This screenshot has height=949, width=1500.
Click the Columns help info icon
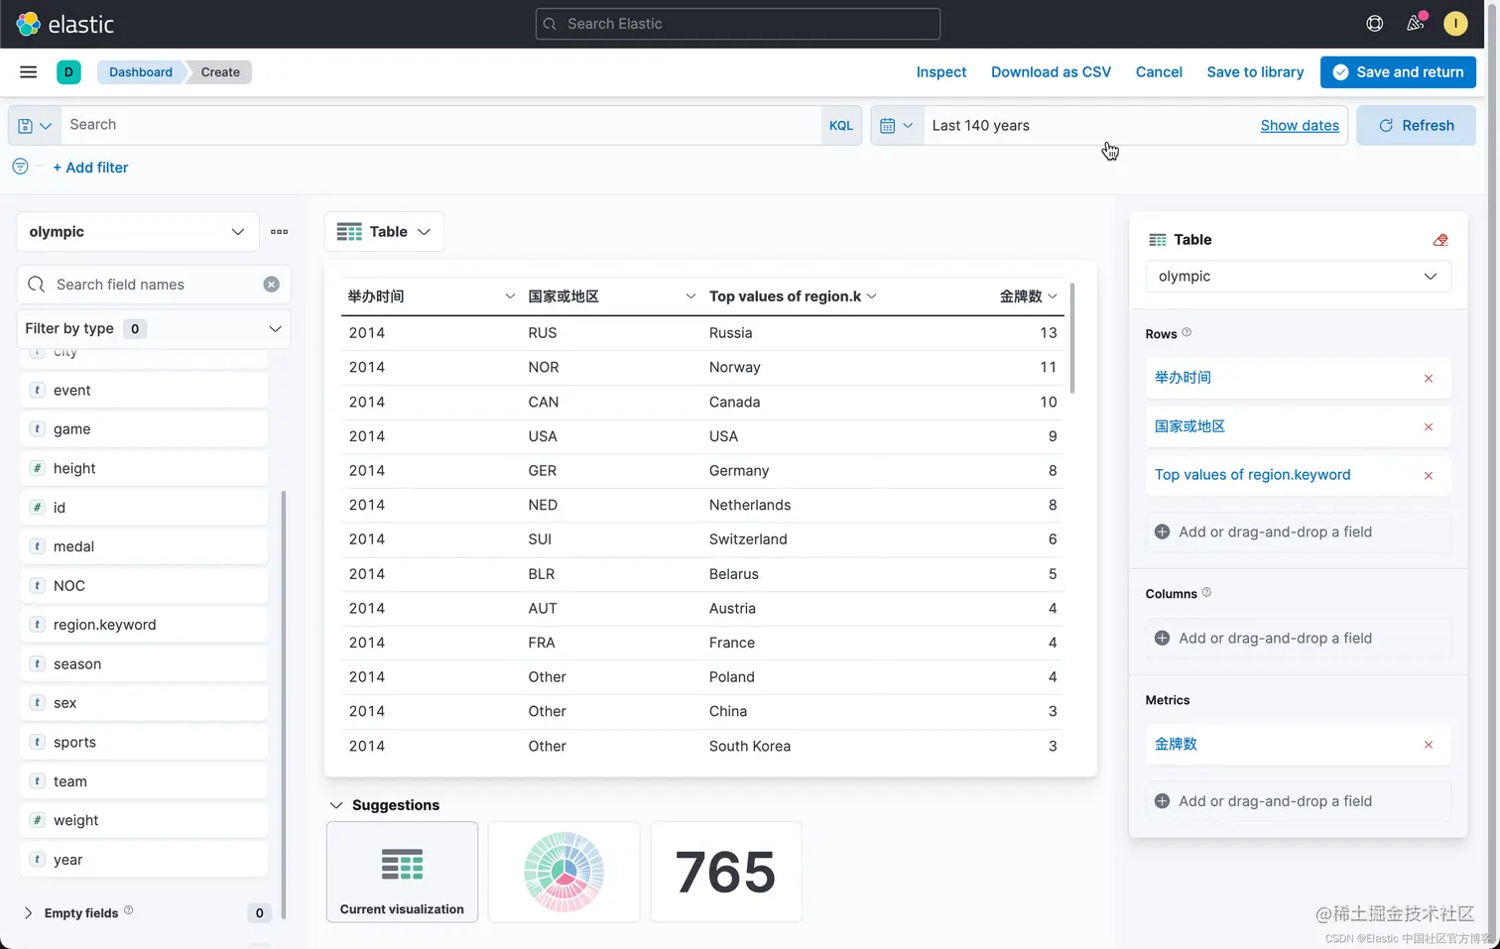pyautogui.click(x=1206, y=592)
